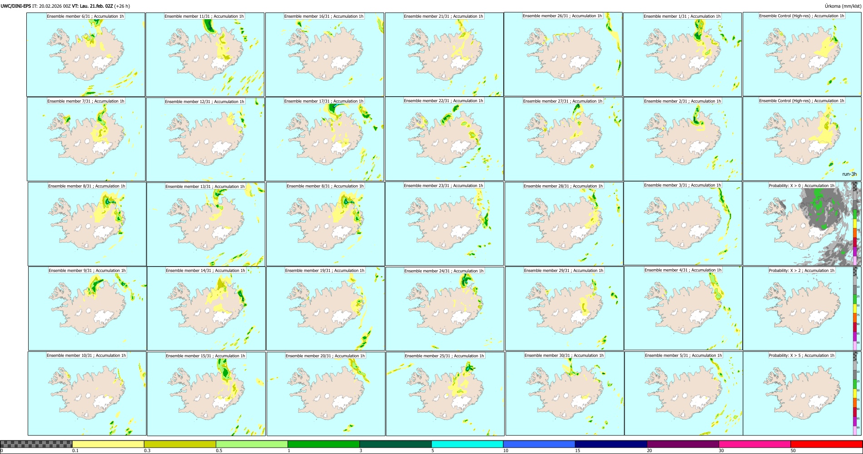Click the 'Ensemble member 20/31' caption
The width and height of the screenshot is (863, 454).
[325, 356]
